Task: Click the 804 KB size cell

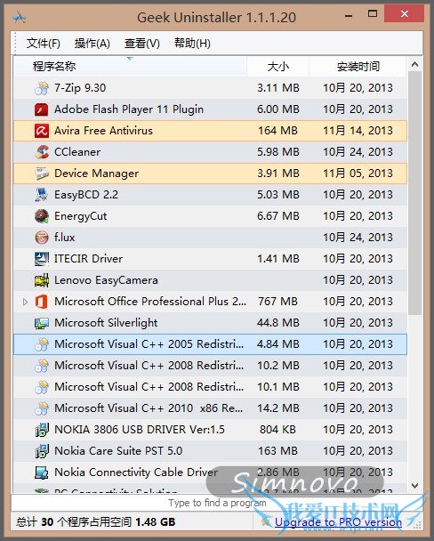Action: [x=277, y=430]
